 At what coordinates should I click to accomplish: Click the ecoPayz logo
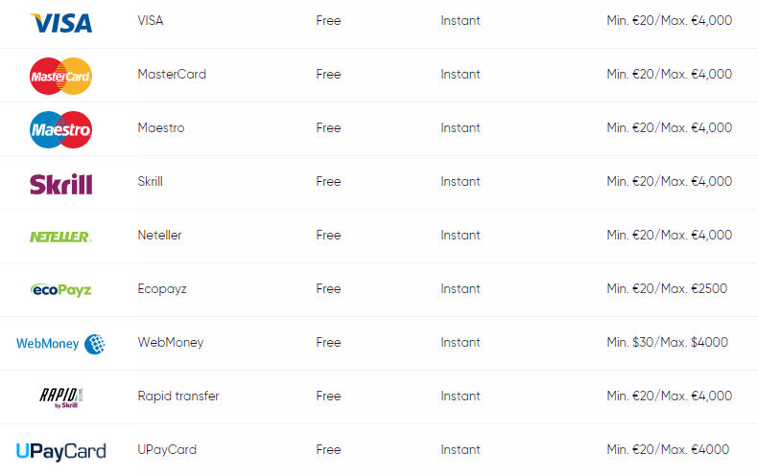pos(60,290)
